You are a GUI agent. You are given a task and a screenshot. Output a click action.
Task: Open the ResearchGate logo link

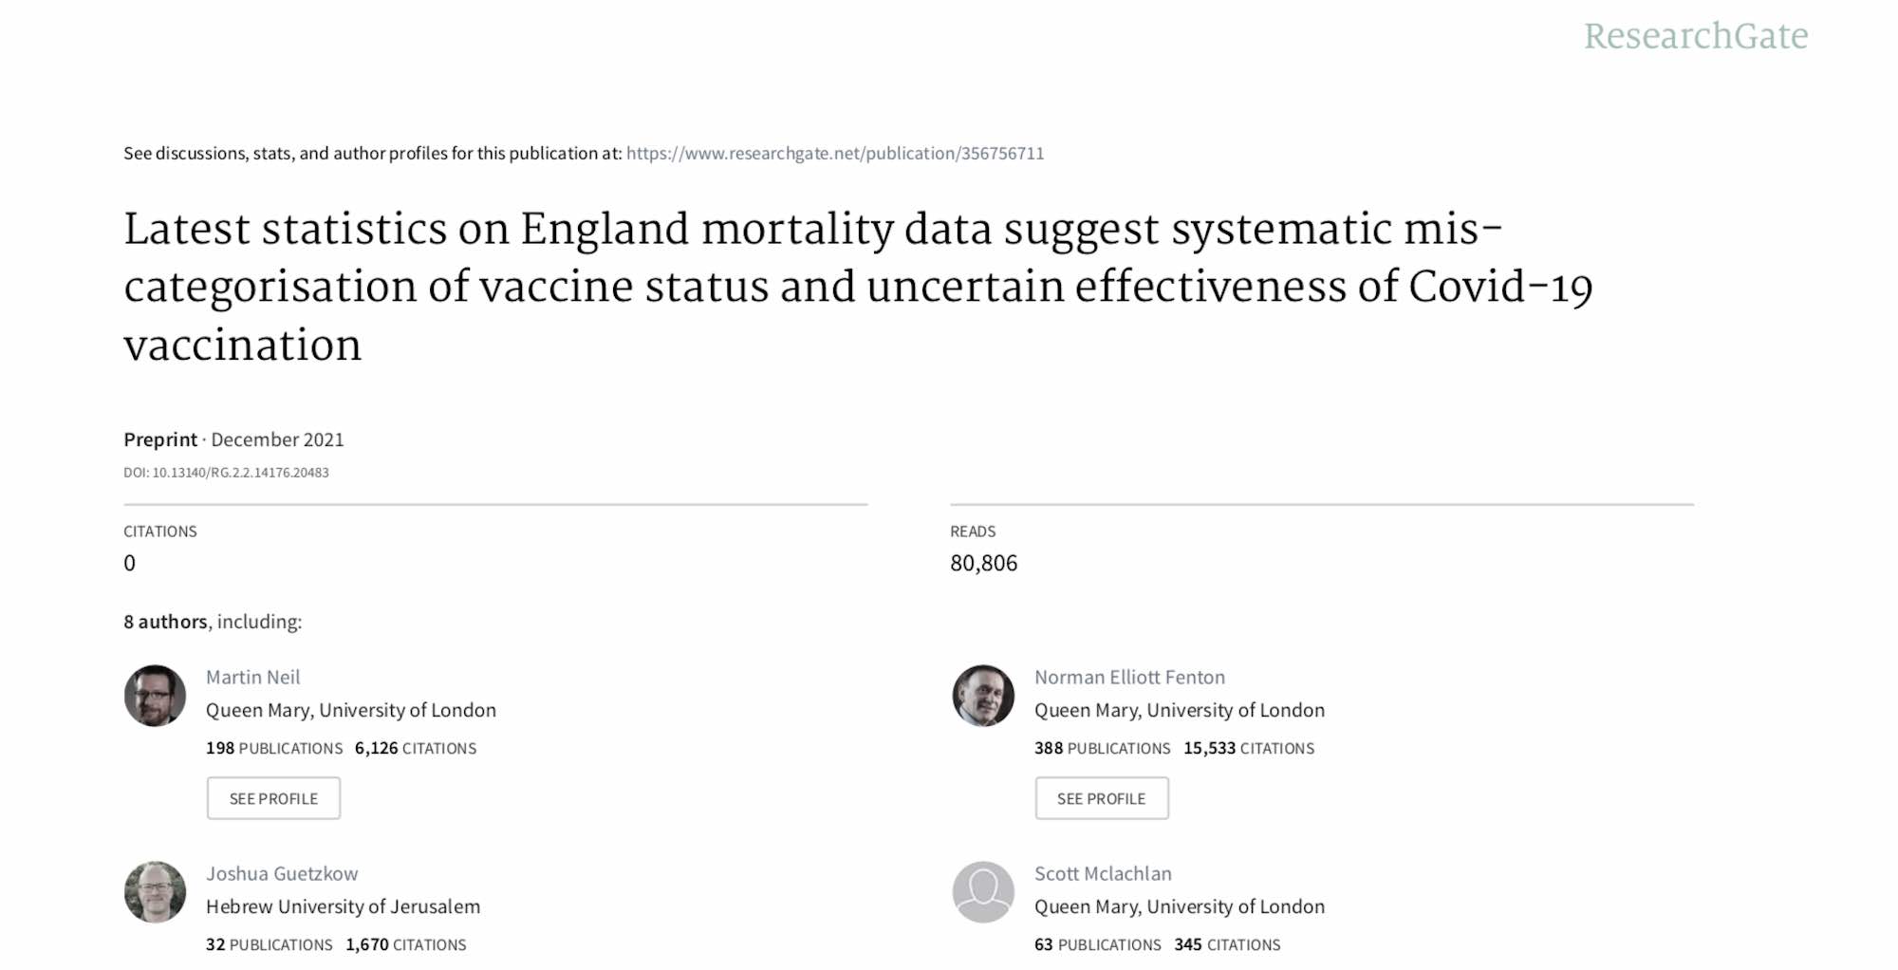[x=1696, y=36]
